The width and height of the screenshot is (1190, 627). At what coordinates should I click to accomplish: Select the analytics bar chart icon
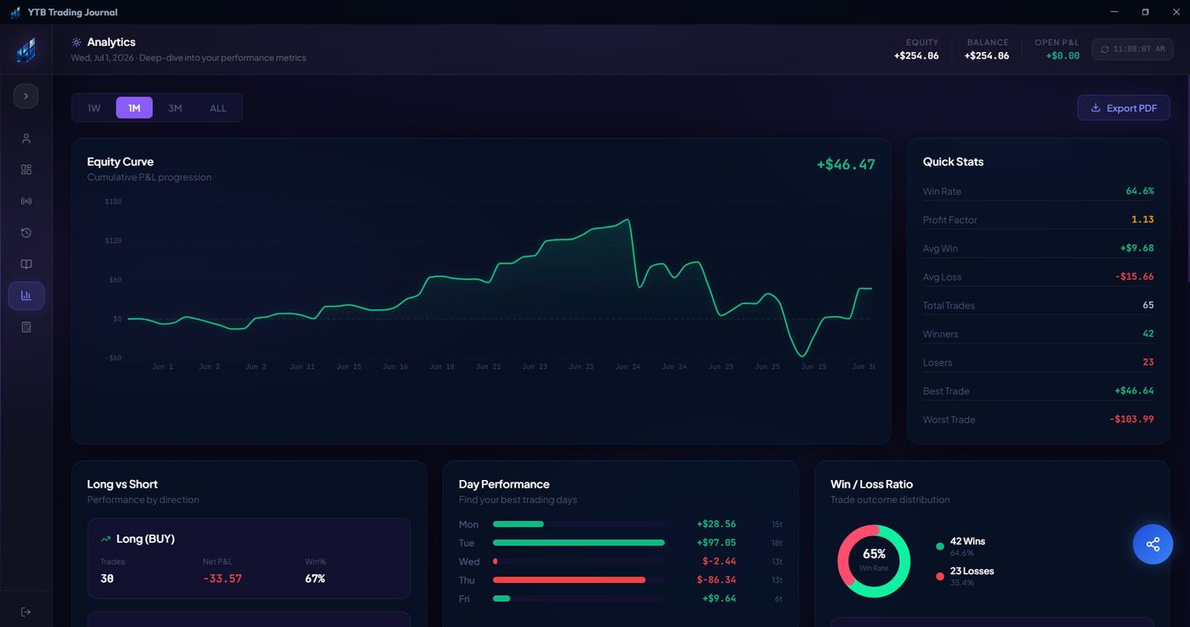click(26, 296)
